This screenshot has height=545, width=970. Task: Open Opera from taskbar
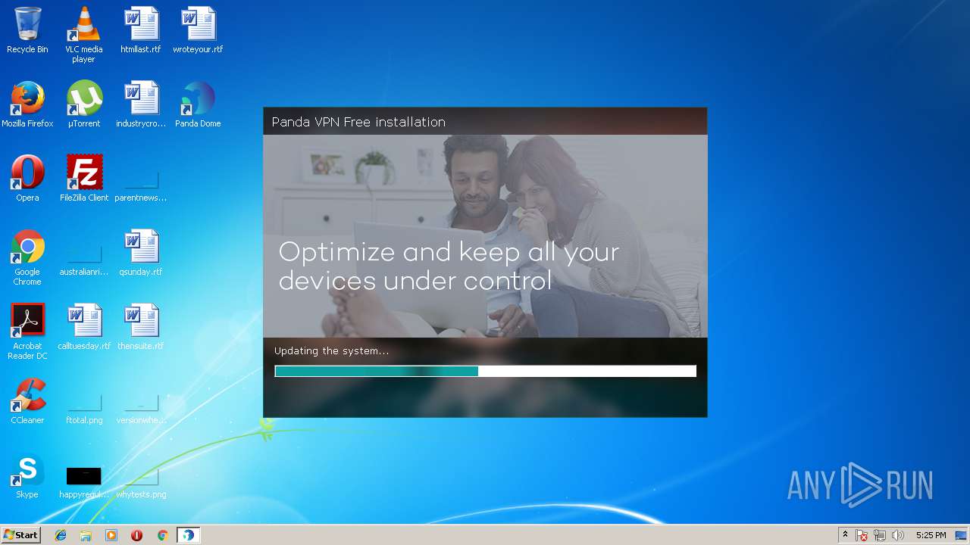pos(136,535)
